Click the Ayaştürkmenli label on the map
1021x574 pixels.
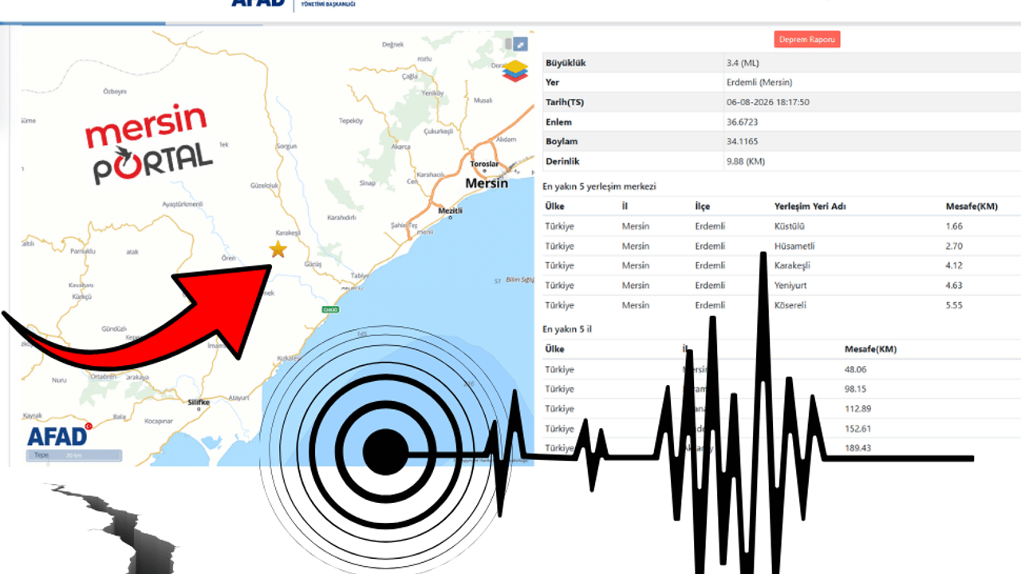coord(183,205)
